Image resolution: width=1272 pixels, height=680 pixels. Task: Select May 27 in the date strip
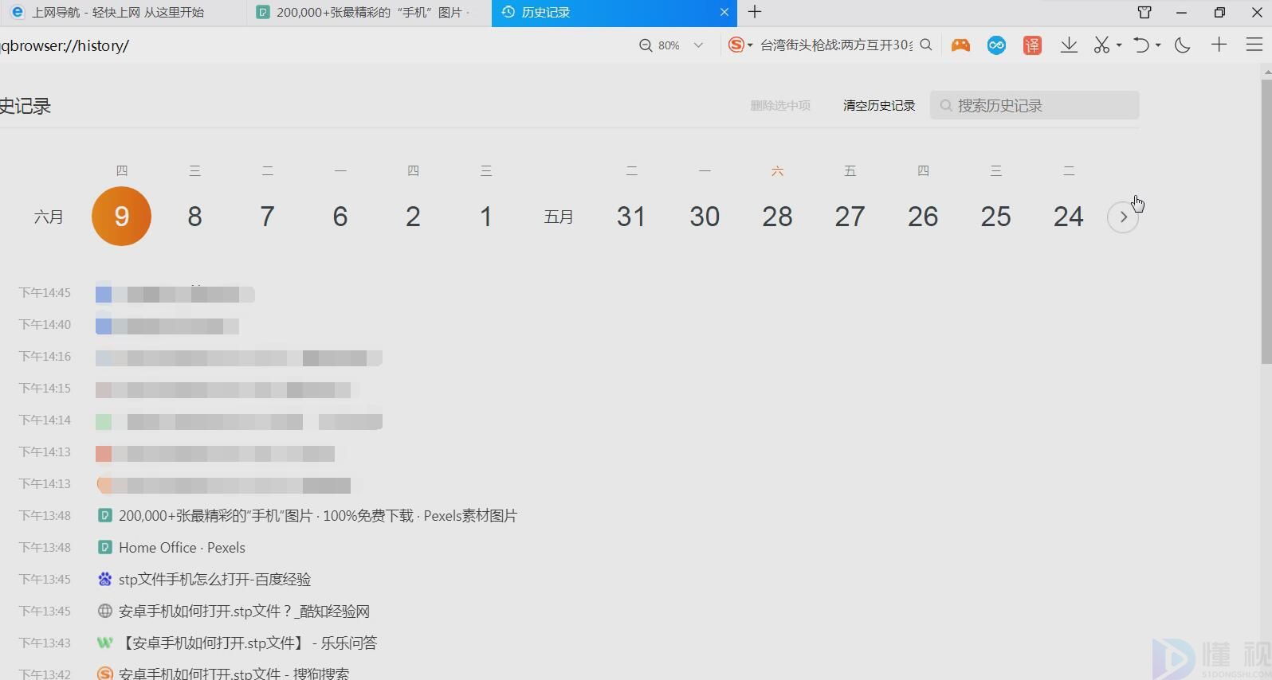pos(850,216)
